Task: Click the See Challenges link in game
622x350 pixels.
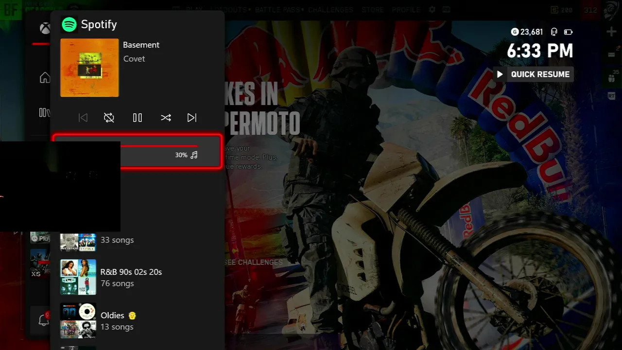Action: (254, 262)
